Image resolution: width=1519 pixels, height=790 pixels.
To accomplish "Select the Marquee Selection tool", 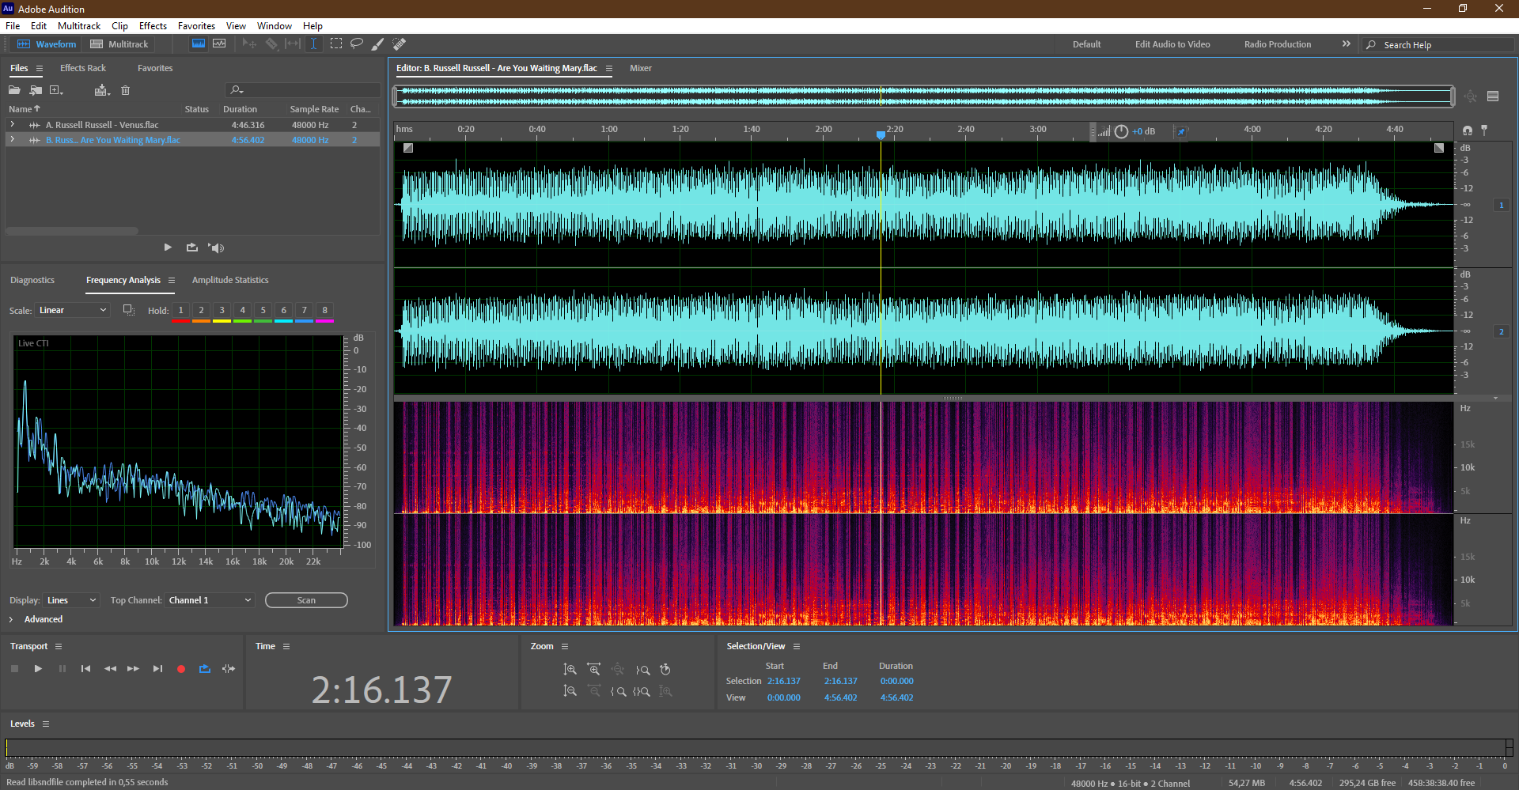I will coord(336,44).
